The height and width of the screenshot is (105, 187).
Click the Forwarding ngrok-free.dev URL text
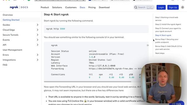[111, 69]
